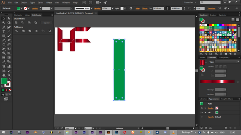
Task: Open the Shape properties link
Action: pyautogui.click(x=145, y=8)
